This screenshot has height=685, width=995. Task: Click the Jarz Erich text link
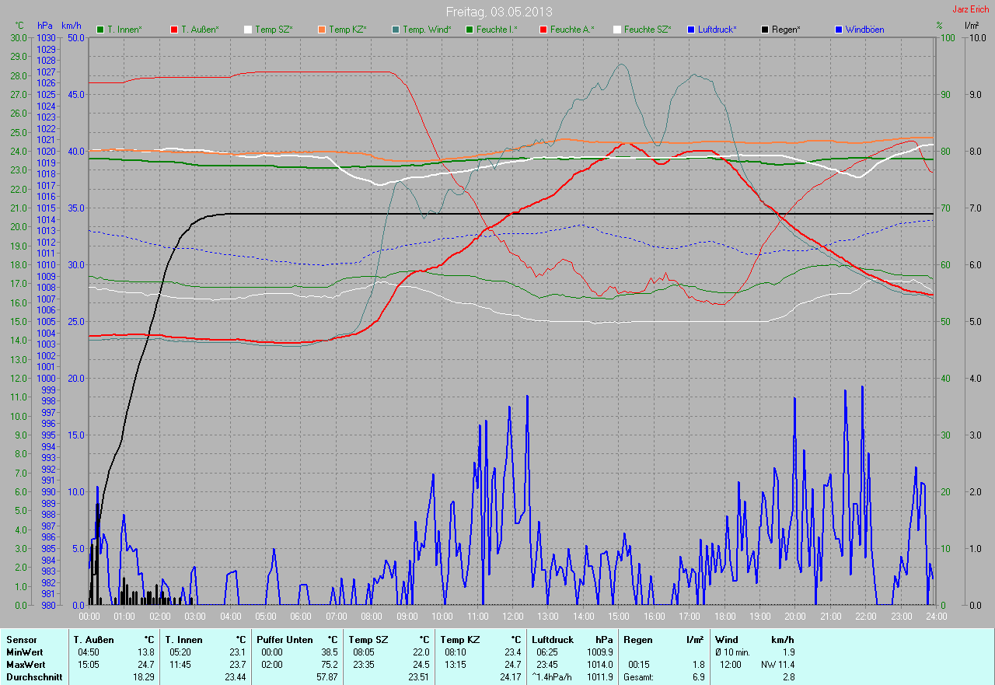972,9
